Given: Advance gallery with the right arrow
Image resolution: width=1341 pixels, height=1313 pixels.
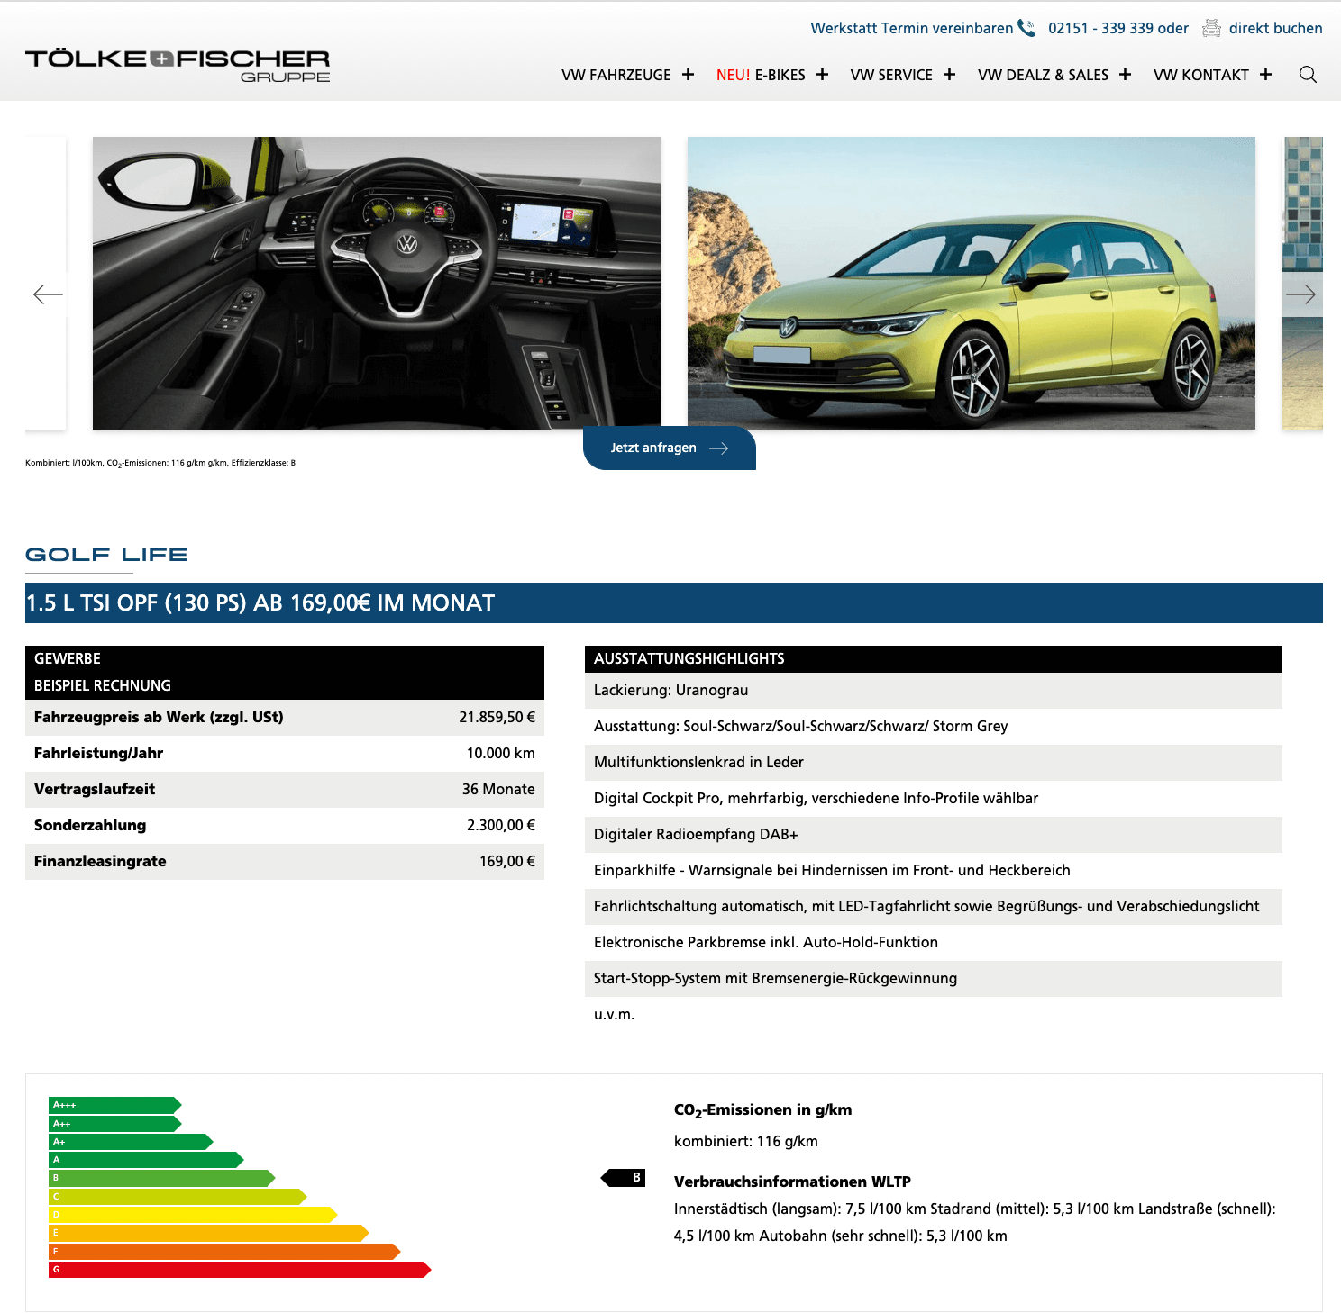Looking at the screenshot, I should pos(1300,294).
